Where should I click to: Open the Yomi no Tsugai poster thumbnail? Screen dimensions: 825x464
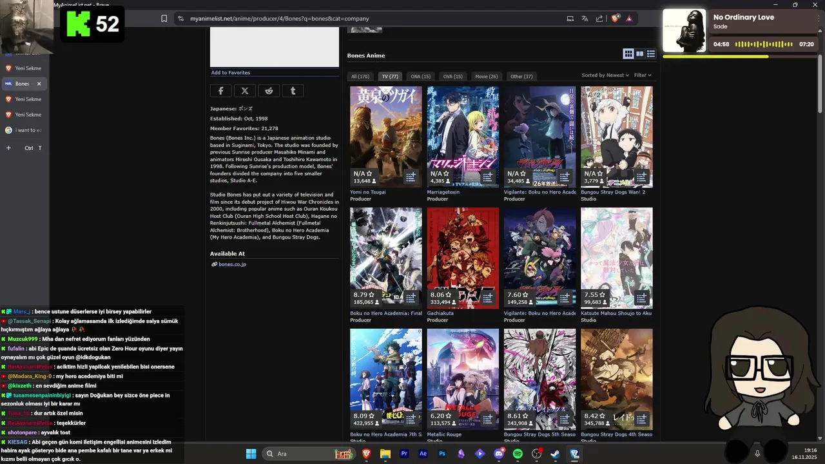[x=386, y=137]
